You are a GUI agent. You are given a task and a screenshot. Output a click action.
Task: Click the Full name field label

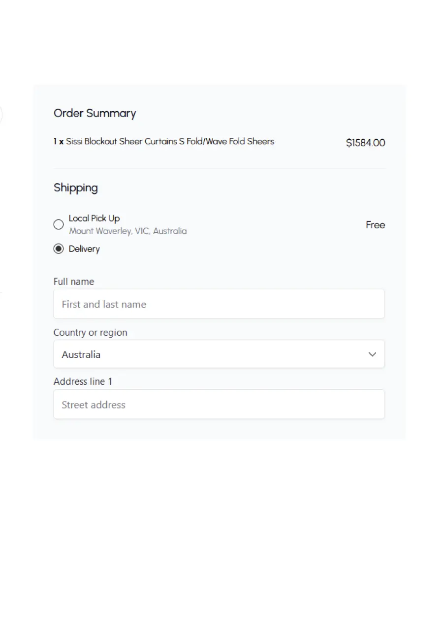pyautogui.click(x=74, y=281)
